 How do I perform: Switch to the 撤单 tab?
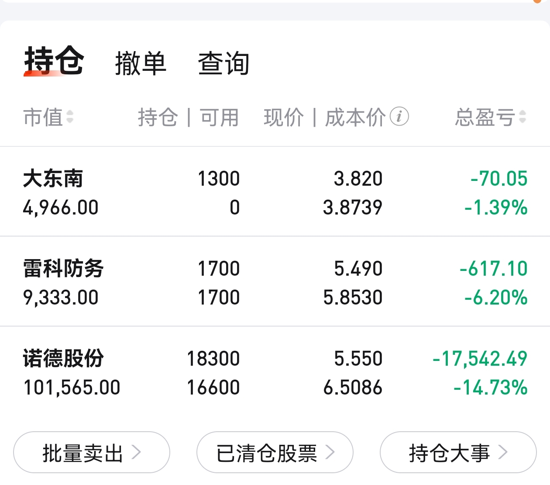click(x=141, y=63)
